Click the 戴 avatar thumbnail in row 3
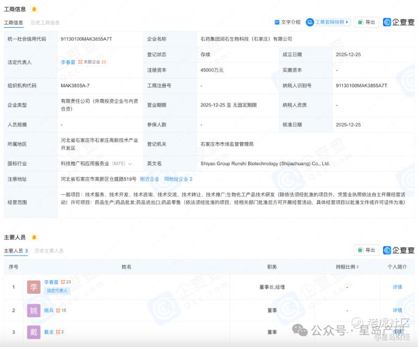The height and width of the screenshot is (347, 418). pyautogui.click(x=33, y=332)
